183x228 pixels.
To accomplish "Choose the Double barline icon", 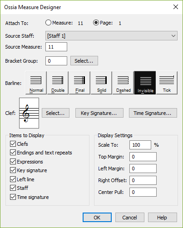I will (x=58, y=83).
